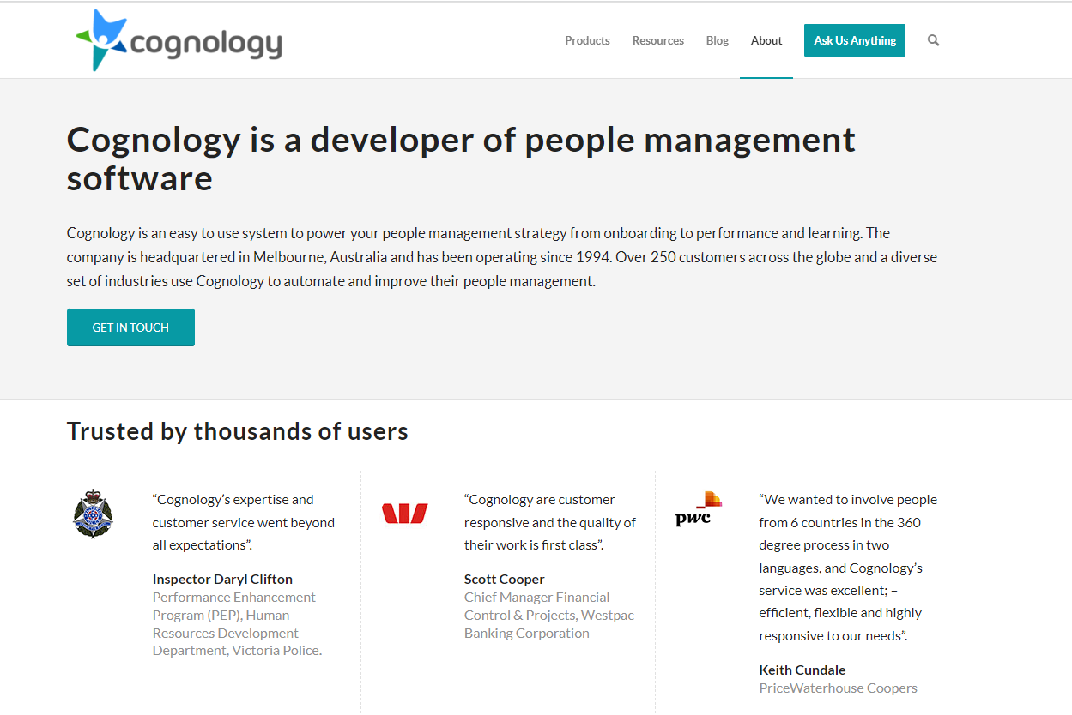1072x715 pixels.
Task: Click the Trusted by thousands of users heading
Action: (x=238, y=431)
